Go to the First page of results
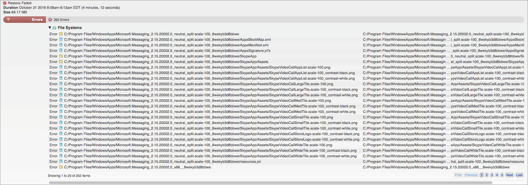Screen dimensions: 528x185 pos(458,175)
